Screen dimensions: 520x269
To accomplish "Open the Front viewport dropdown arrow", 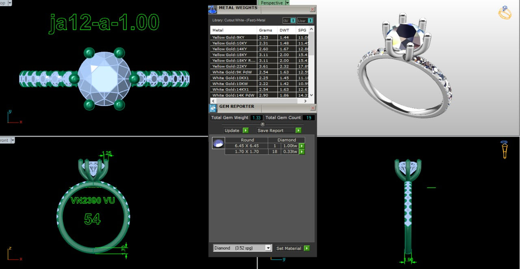I will point(13,140).
